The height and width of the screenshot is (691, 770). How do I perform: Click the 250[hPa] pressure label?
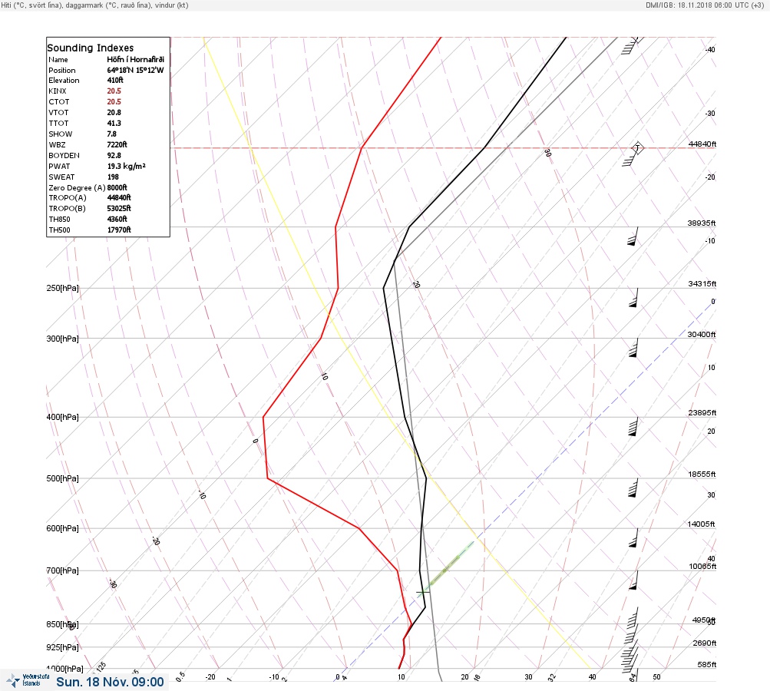[62, 288]
